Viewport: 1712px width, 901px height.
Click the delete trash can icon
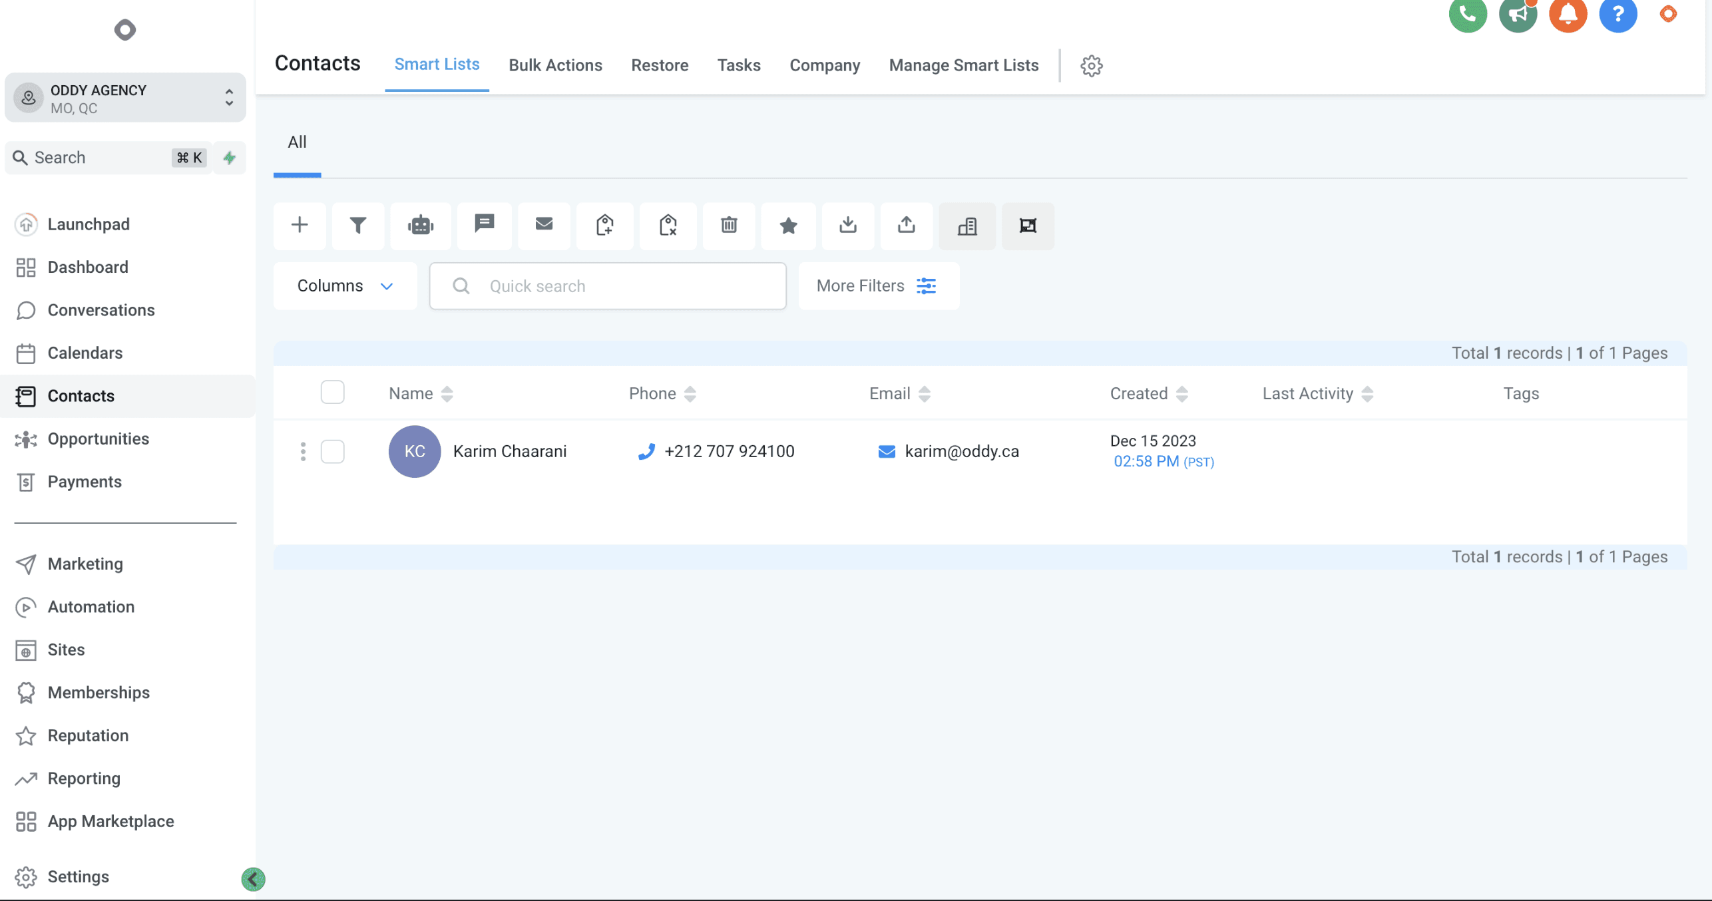(x=729, y=226)
